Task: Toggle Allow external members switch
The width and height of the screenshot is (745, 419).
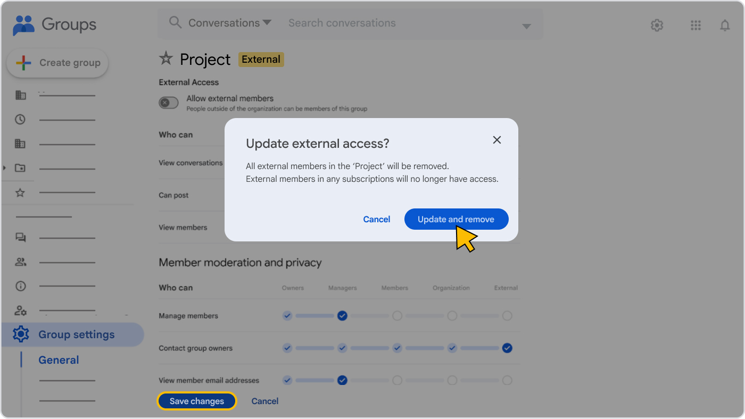Action: coord(169,103)
